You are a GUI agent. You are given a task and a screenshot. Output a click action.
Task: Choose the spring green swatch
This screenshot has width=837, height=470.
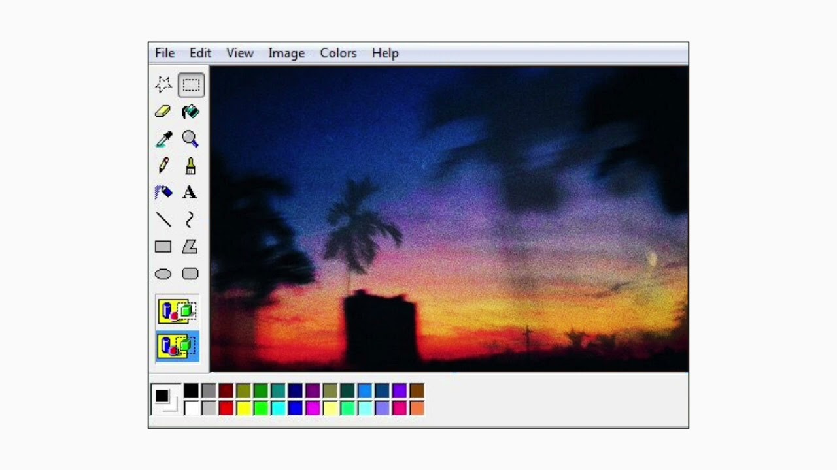[x=347, y=409]
